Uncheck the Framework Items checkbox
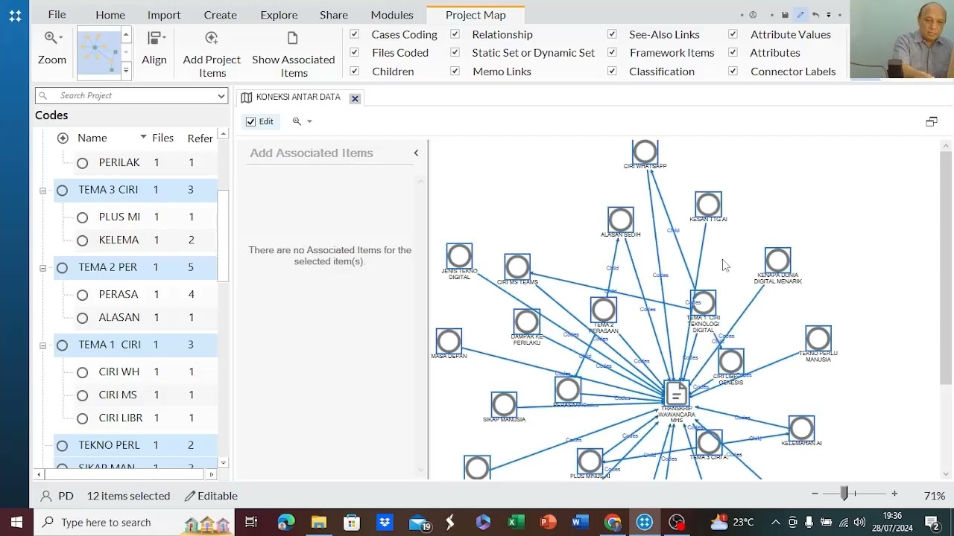The height and width of the screenshot is (536, 954). pyautogui.click(x=612, y=53)
